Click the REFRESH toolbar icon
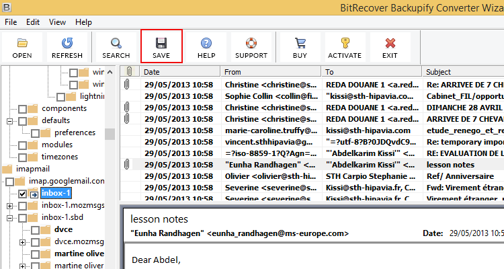The image size is (504, 269). 67,47
